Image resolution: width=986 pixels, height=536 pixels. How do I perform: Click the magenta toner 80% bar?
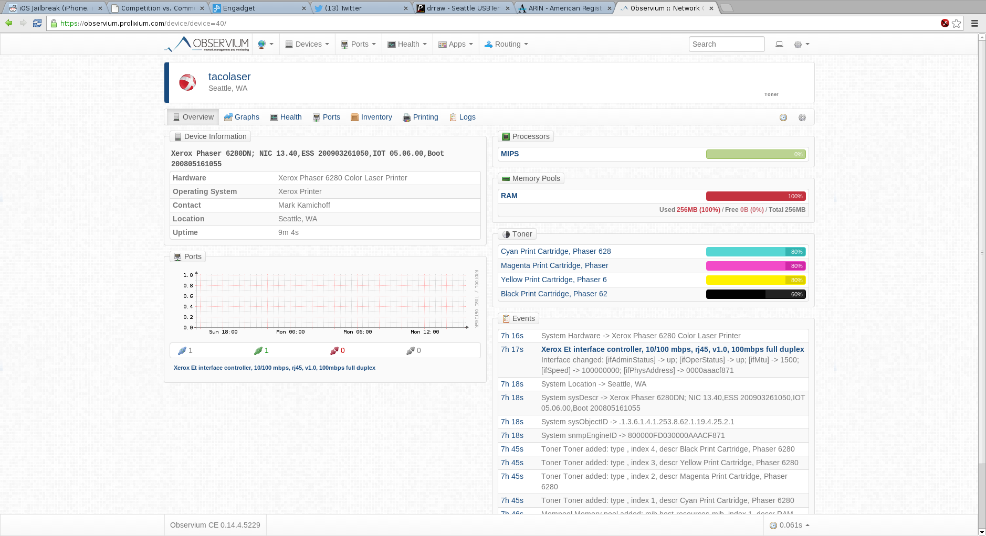pos(756,266)
